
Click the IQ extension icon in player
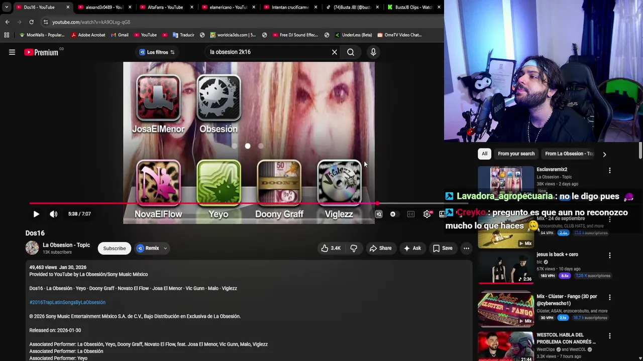click(379, 214)
